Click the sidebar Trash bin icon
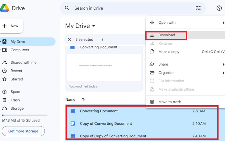The image size is (225, 141). [x=4, y=100]
